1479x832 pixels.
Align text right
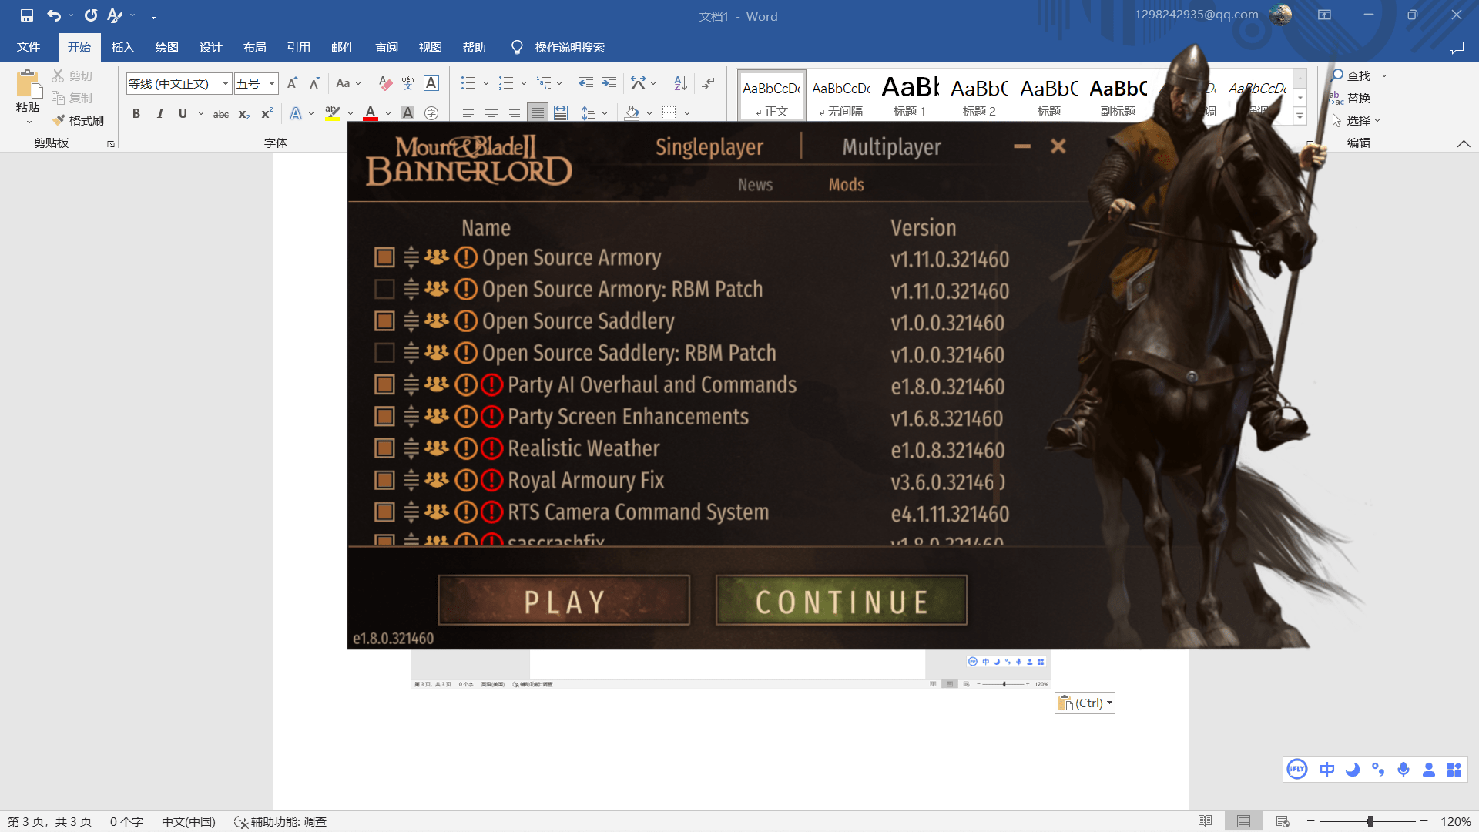[514, 113]
